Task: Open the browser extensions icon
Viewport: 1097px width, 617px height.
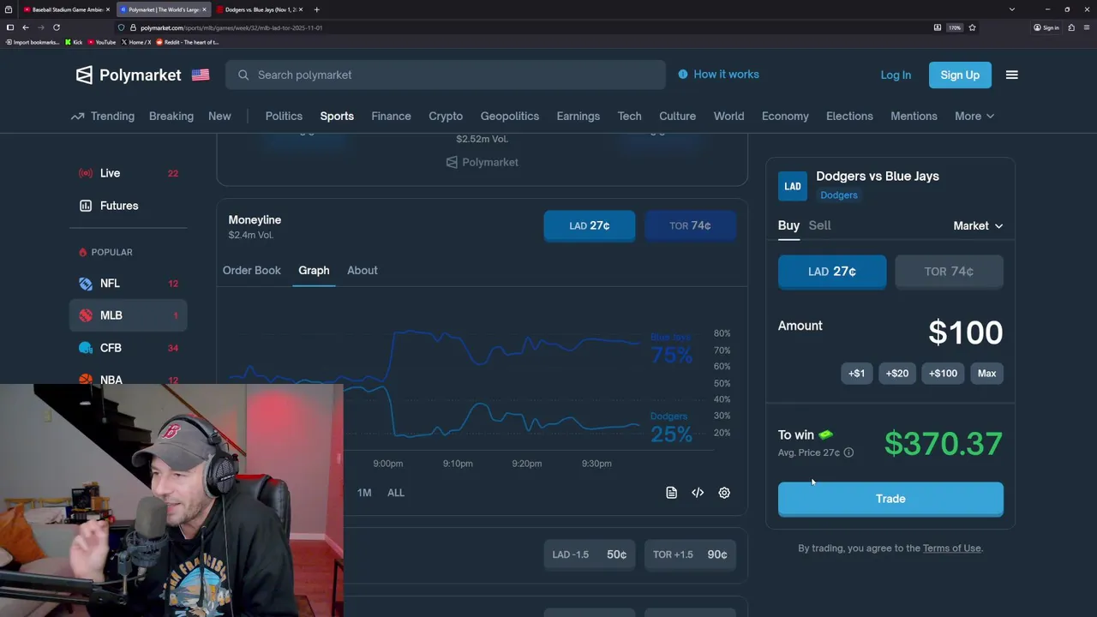Action: point(1071,27)
